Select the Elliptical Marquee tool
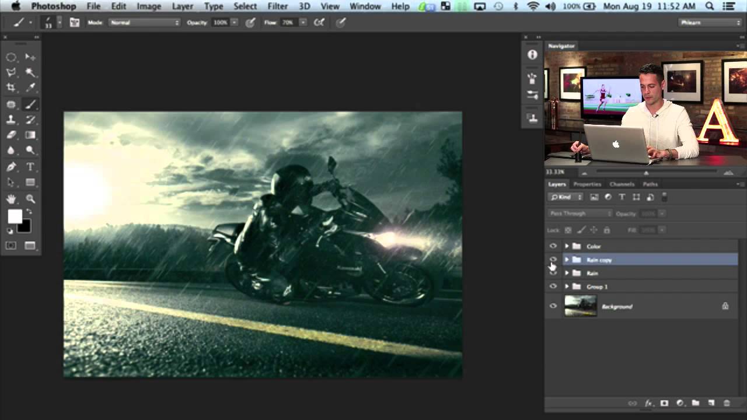The height and width of the screenshot is (420, 747). (11, 57)
